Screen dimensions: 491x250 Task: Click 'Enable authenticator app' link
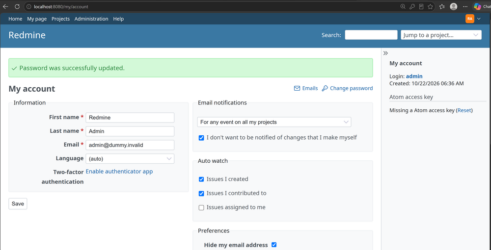[119, 171]
